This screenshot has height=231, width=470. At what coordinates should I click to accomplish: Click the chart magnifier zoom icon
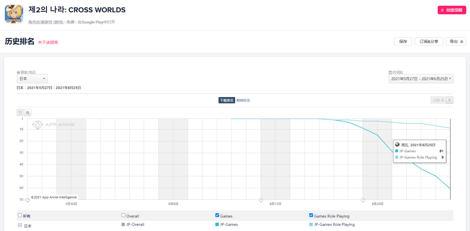click(27, 113)
